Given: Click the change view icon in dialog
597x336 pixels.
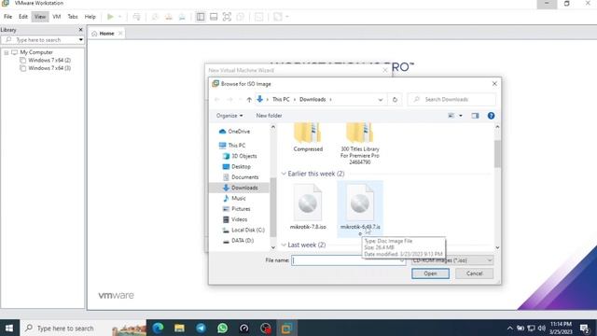Looking at the screenshot, I should pos(451,116).
